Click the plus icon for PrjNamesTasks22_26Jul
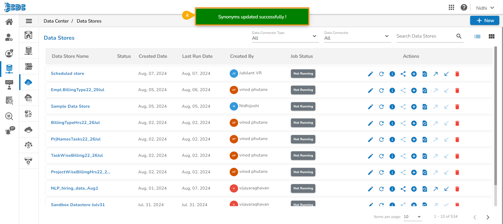The height and width of the screenshot is (224, 503). click(x=414, y=140)
